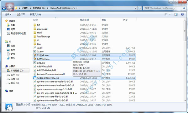The image size is (188, 113).
Task: Sort by 大小 column header
Action: pyautogui.click(x=125, y=20)
